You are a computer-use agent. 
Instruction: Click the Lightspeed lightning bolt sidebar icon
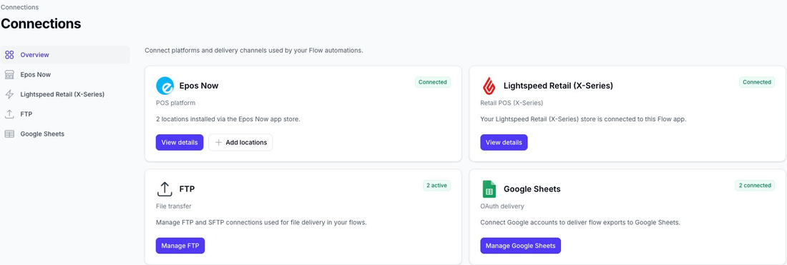click(9, 94)
